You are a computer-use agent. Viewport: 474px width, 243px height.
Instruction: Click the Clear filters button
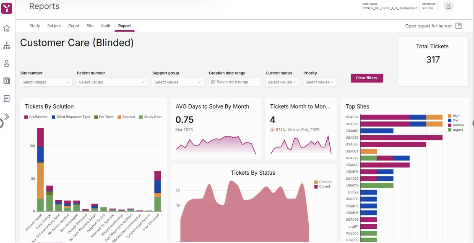coord(366,78)
